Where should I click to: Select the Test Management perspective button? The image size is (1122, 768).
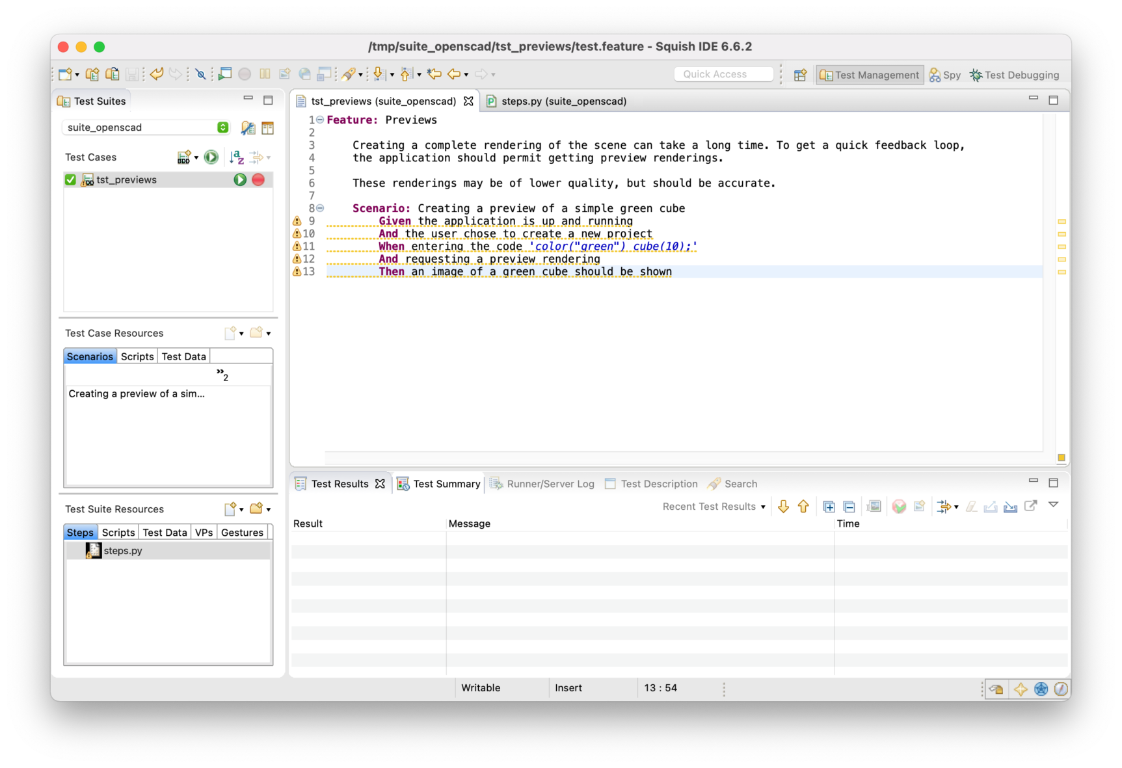click(870, 75)
